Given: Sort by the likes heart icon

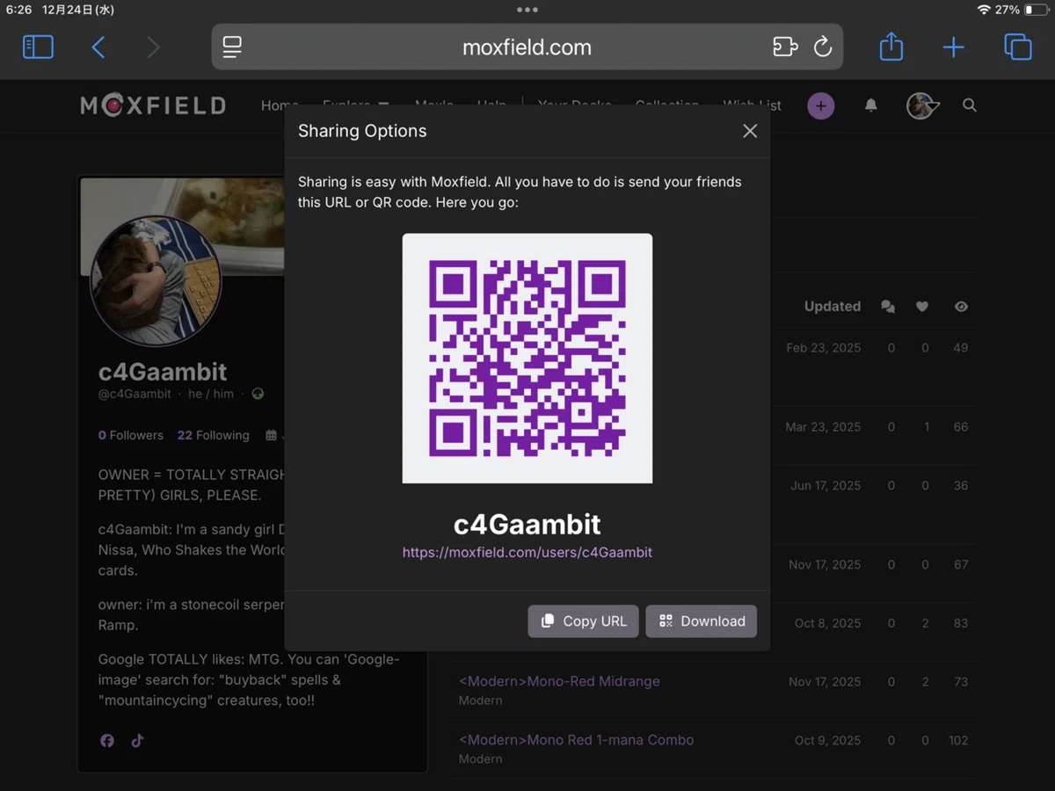Looking at the screenshot, I should (922, 307).
